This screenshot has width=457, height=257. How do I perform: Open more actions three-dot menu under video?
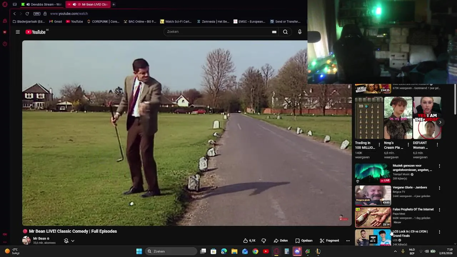(348, 241)
